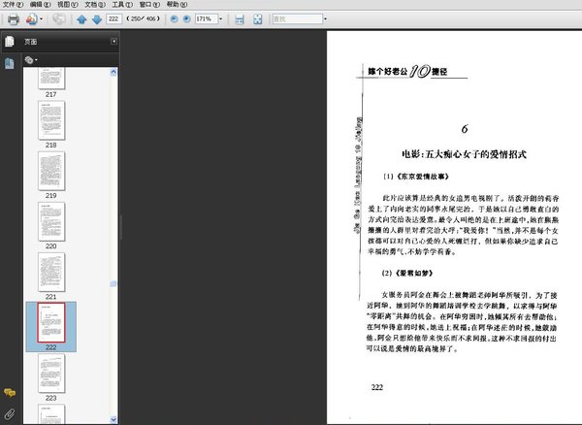Click the 页面 panel title label
582x425 pixels.
[30, 42]
